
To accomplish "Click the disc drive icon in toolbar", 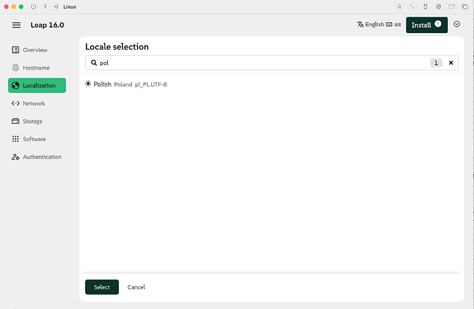I will point(438,6).
